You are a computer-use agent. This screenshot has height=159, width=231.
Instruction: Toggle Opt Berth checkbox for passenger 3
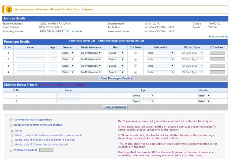135,66
